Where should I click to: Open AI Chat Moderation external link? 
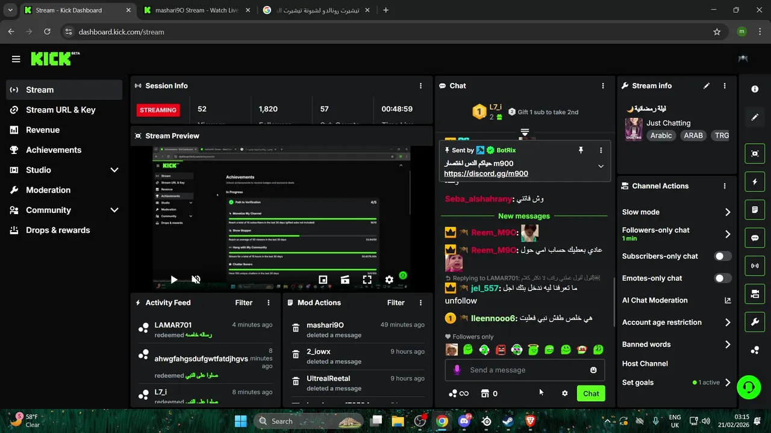(728, 300)
